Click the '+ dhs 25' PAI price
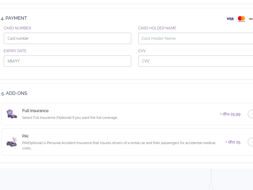253x190 pixels. coord(233,142)
